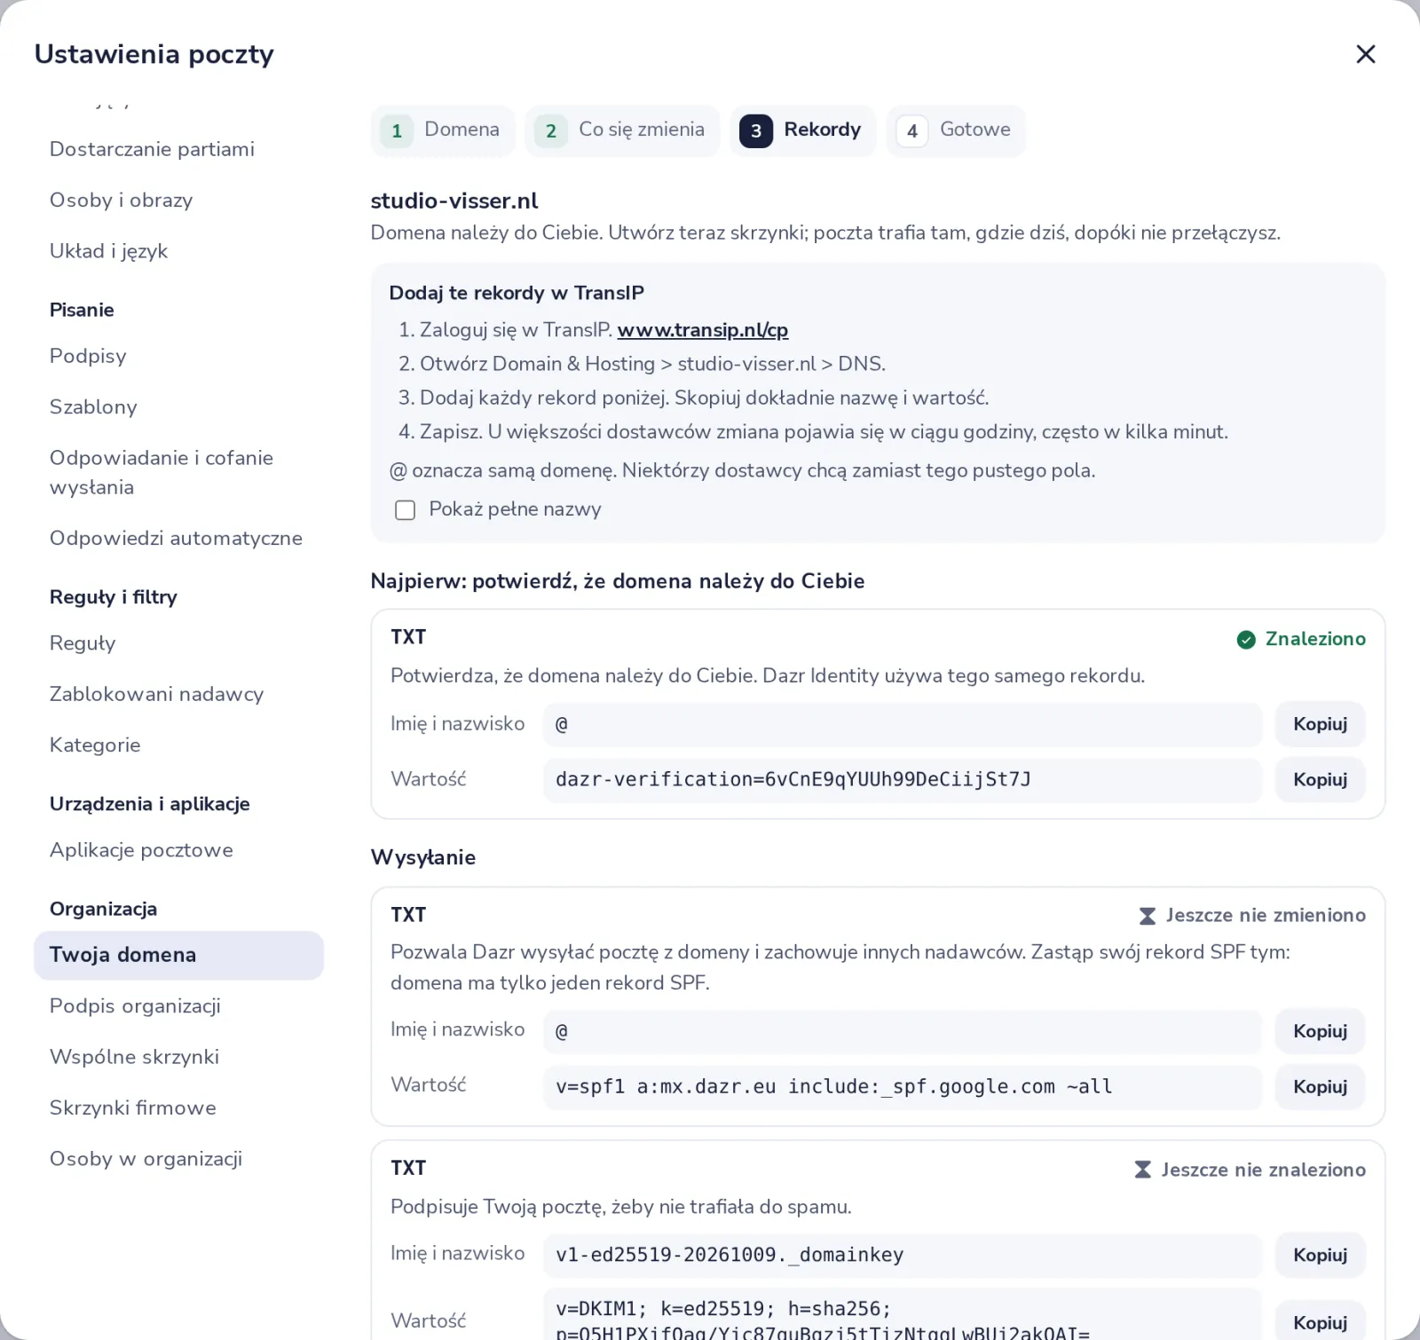Click the Jeszcze nie znaleziono status text

(x=1263, y=1171)
